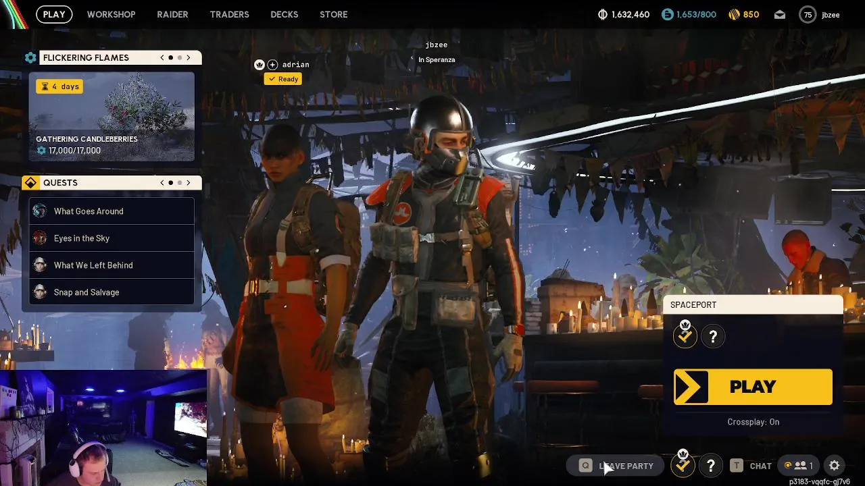This screenshot has height=486, width=865.
Task: Open the Eyes in the Sky quest
Action: (112, 238)
